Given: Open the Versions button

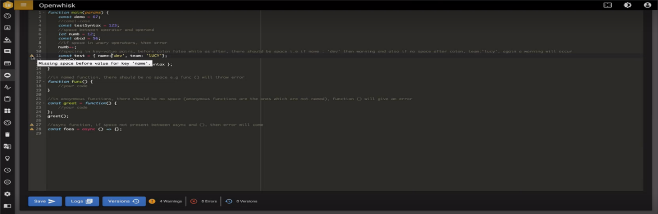Looking at the screenshot, I should pyautogui.click(x=124, y=201).
